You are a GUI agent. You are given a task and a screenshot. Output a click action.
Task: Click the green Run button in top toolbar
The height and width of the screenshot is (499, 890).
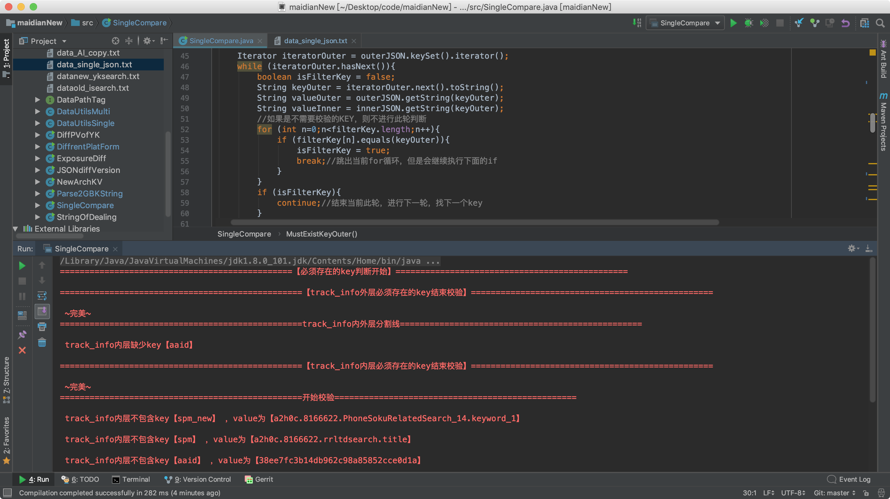[733, 23]
